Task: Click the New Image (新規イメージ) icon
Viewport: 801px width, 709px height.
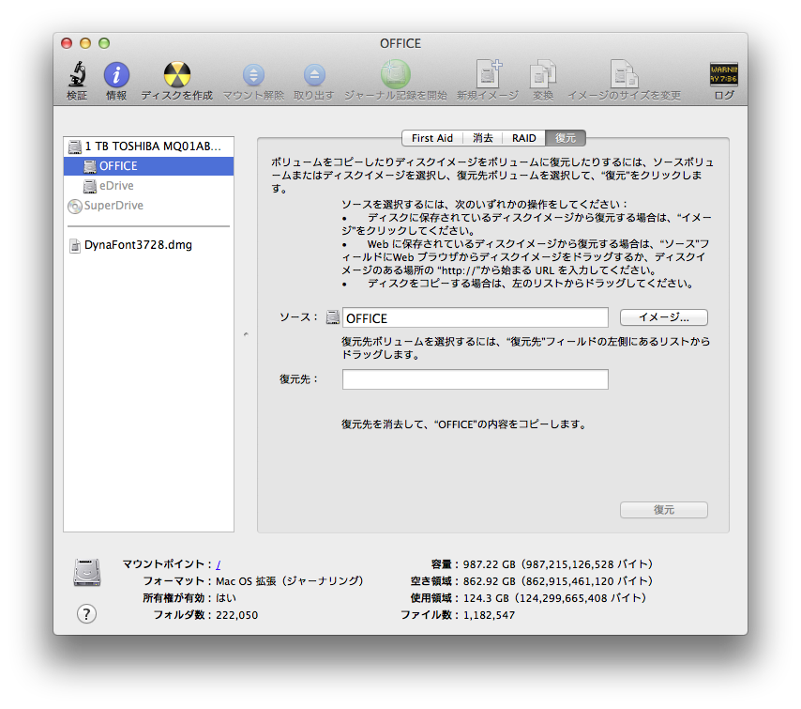Action: [x=488, y=73]
